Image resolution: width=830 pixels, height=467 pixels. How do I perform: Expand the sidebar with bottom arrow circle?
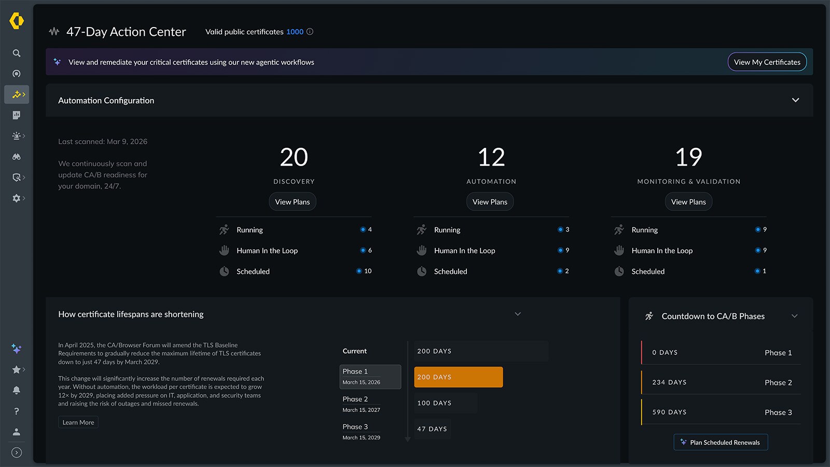tap(17, 452)
